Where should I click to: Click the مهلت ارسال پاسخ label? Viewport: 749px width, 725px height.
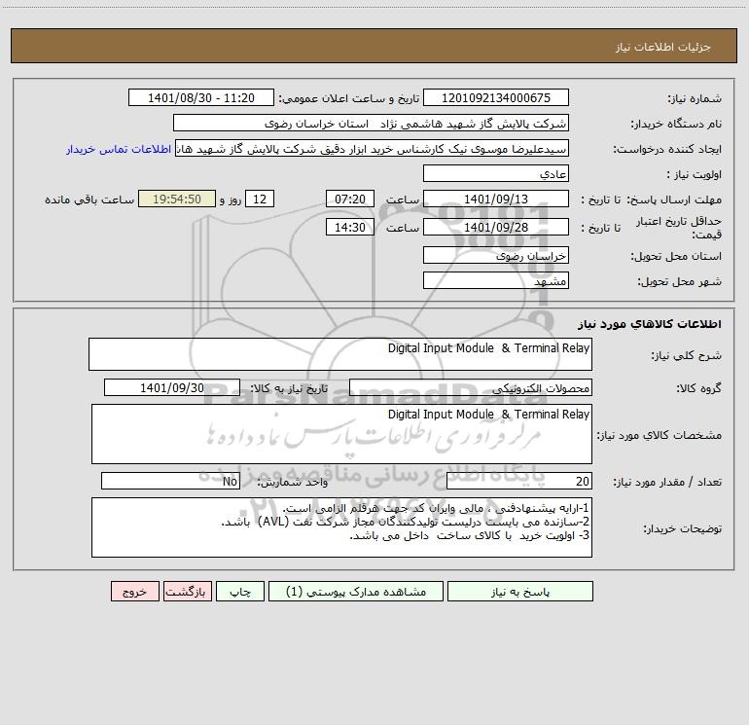tap(673, 199)
